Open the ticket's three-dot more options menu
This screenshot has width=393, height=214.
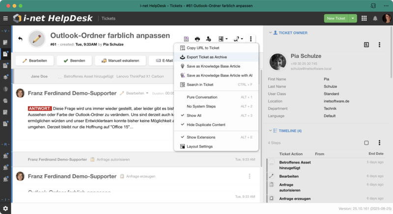tap(251, 39)
